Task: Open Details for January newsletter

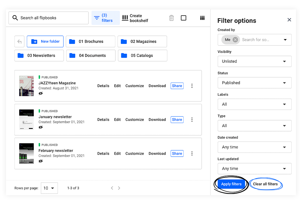Action: pyautogui.click(x=103, y=120)
